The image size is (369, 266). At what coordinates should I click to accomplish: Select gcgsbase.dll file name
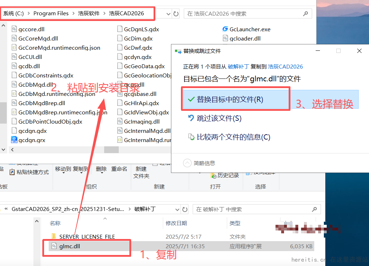tap(140, 94)
